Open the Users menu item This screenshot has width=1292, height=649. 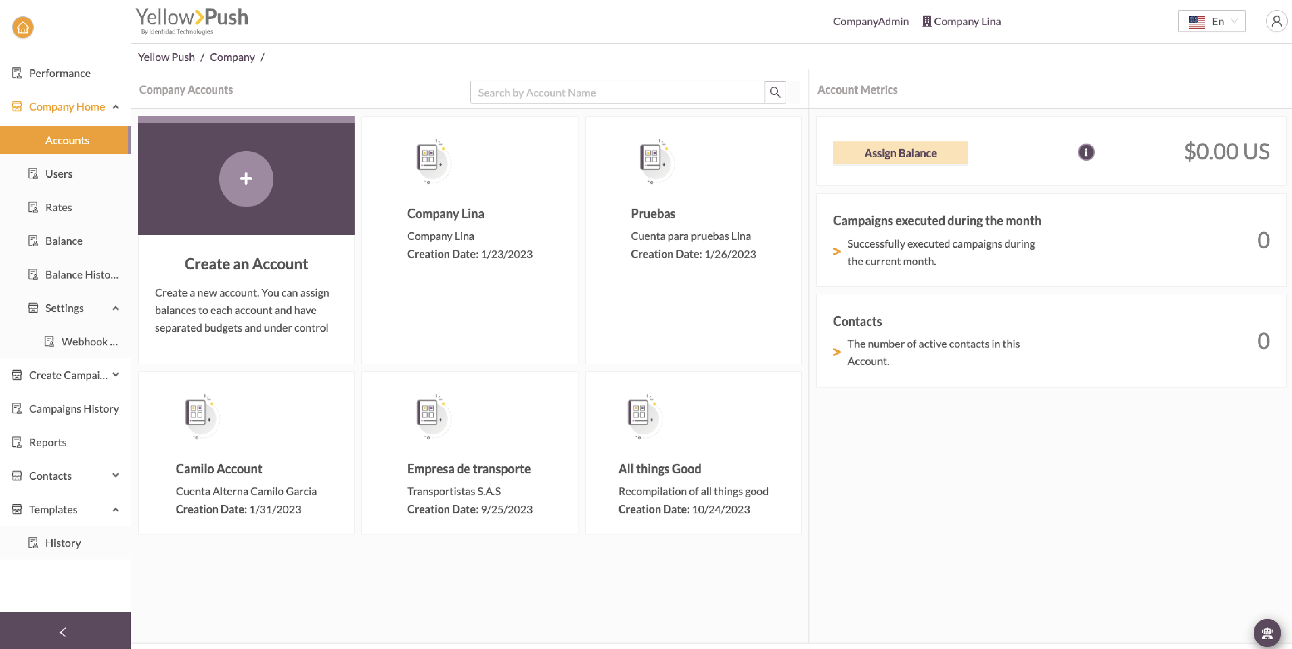click(59, 173)
